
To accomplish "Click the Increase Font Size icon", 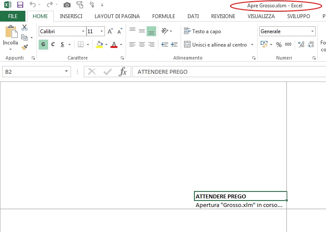I will coord(110,31).
